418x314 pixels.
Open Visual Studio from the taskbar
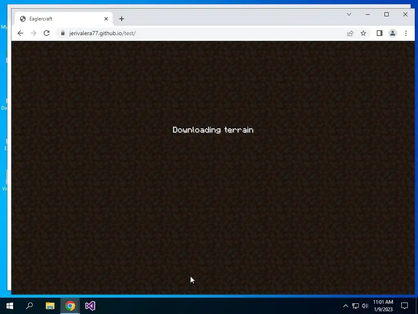click(x=90, y=306)
